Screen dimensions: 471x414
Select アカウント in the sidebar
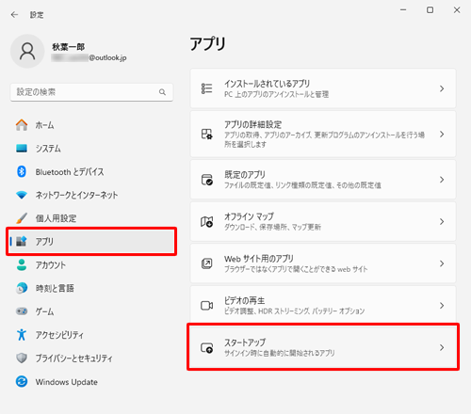pos(91,264)
